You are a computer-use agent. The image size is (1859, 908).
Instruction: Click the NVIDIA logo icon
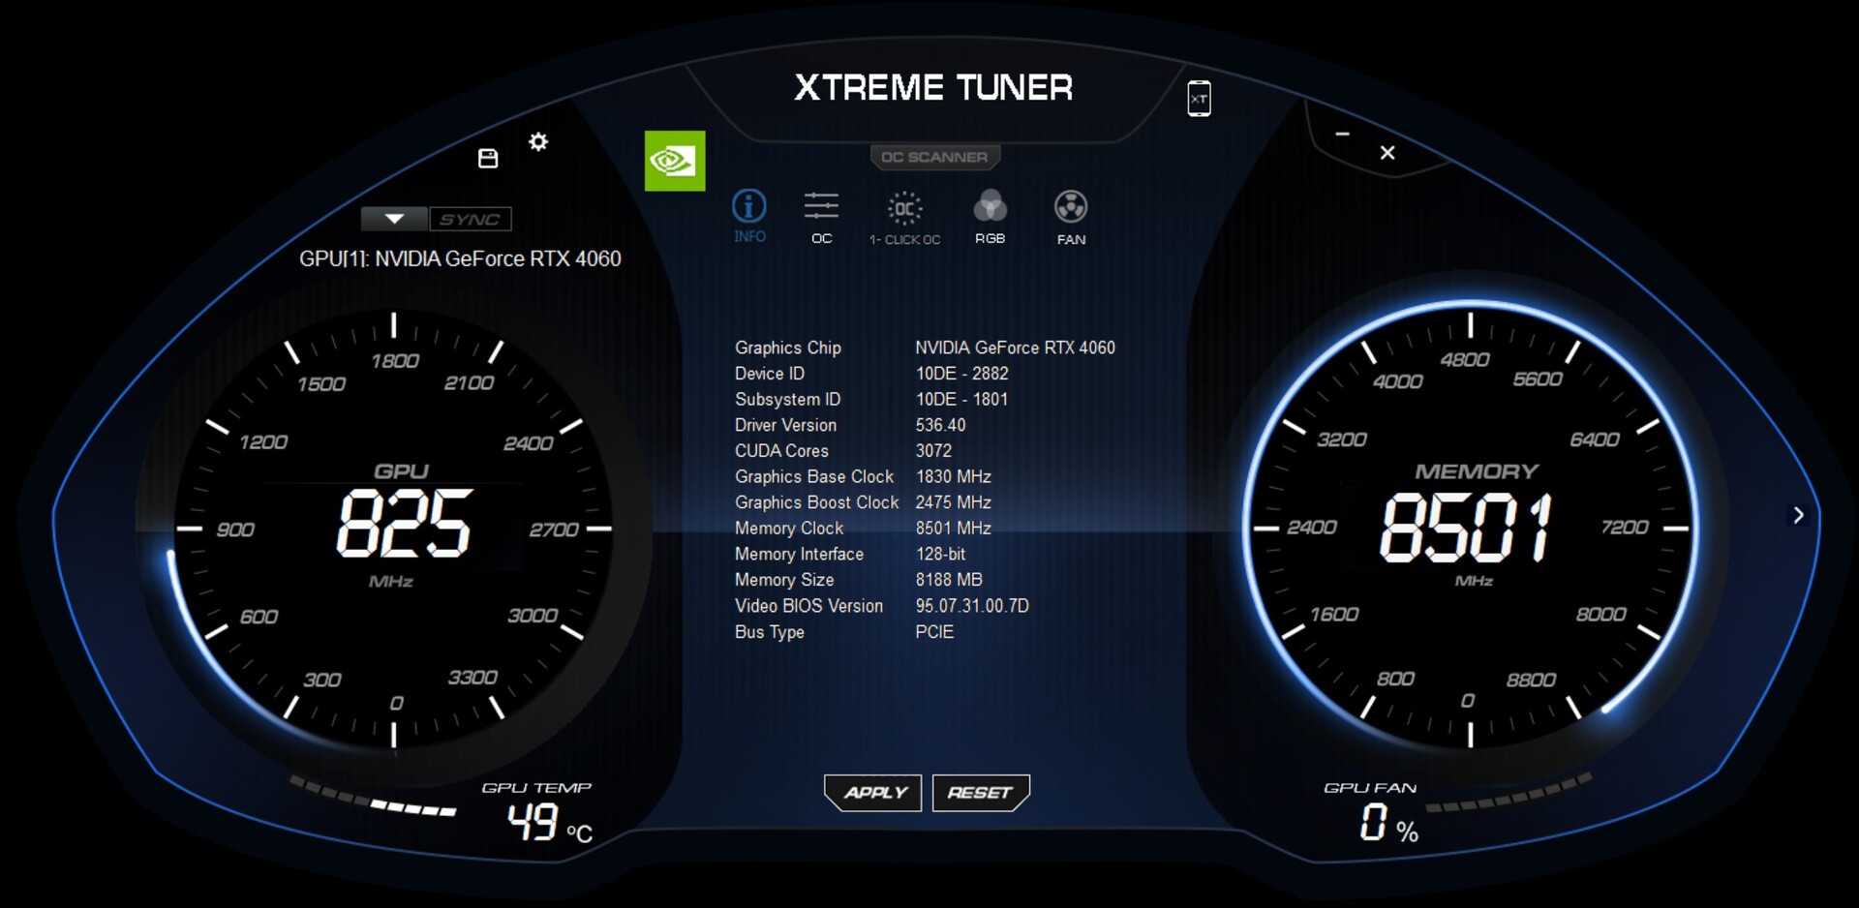tap(675, 161)
